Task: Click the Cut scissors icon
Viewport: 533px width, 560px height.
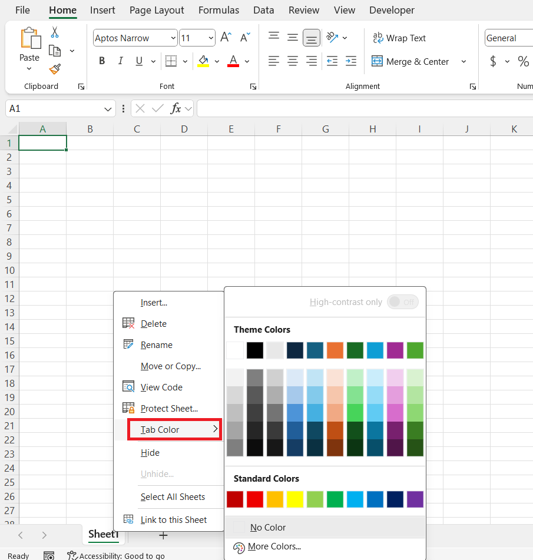Action: [x=55, y=32]
